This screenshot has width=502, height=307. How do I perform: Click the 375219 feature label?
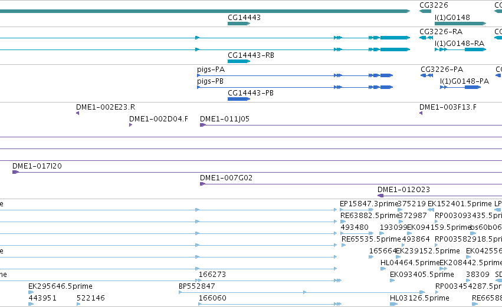[412, 204]
